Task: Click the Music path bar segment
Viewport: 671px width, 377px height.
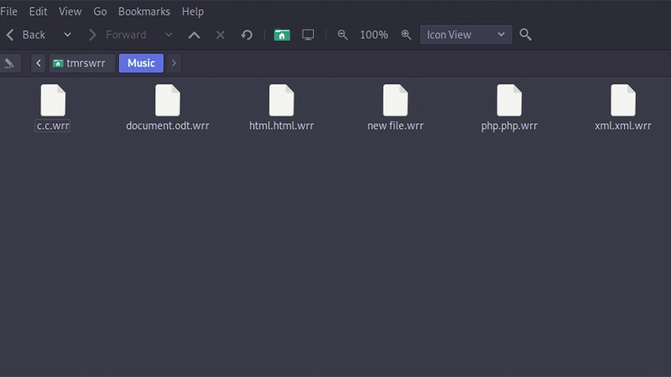Action: (141, 64)
